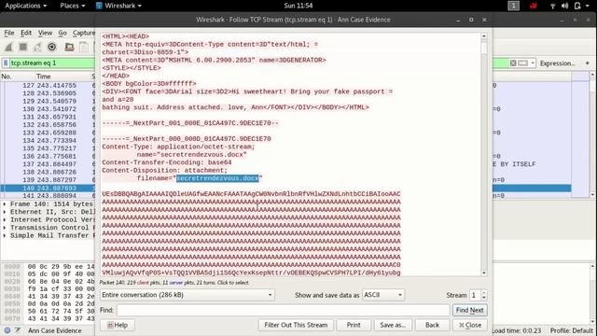The width and height of the screenshot is (597, 336).
Task: Expand the Ethernet II tree row
Action: point(5,212)
